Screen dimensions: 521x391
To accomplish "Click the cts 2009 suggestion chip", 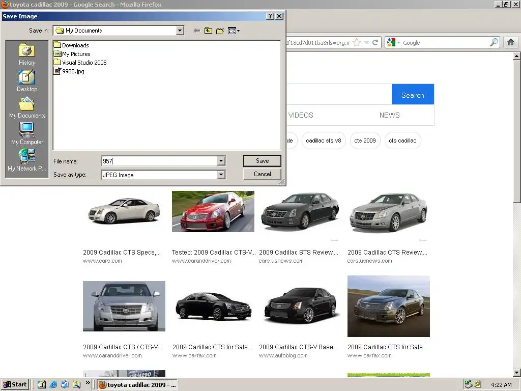I will [x=365, y=141].
